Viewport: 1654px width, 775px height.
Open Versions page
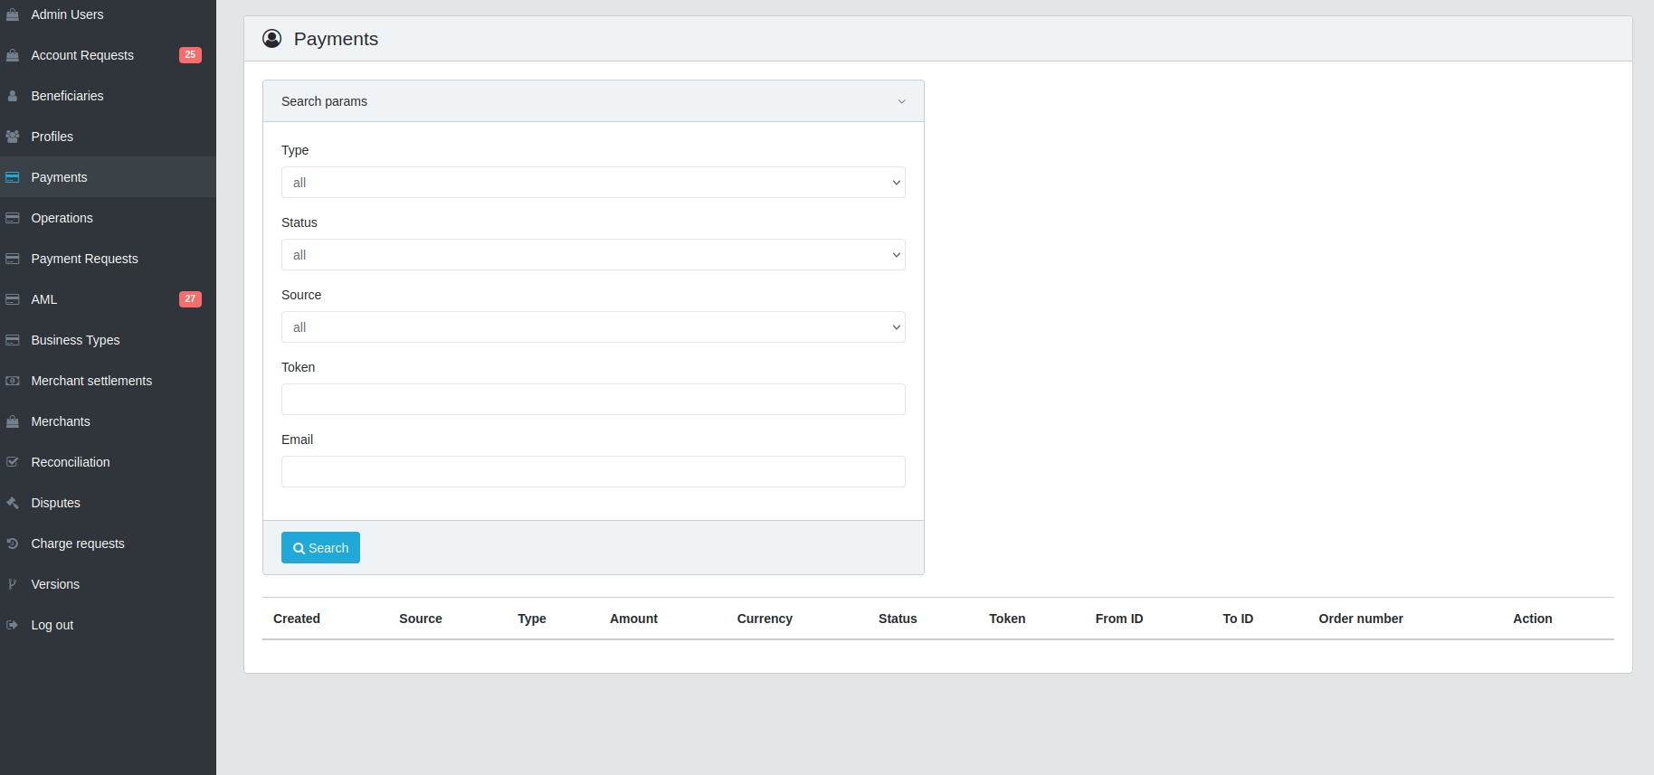click(108, 584)
